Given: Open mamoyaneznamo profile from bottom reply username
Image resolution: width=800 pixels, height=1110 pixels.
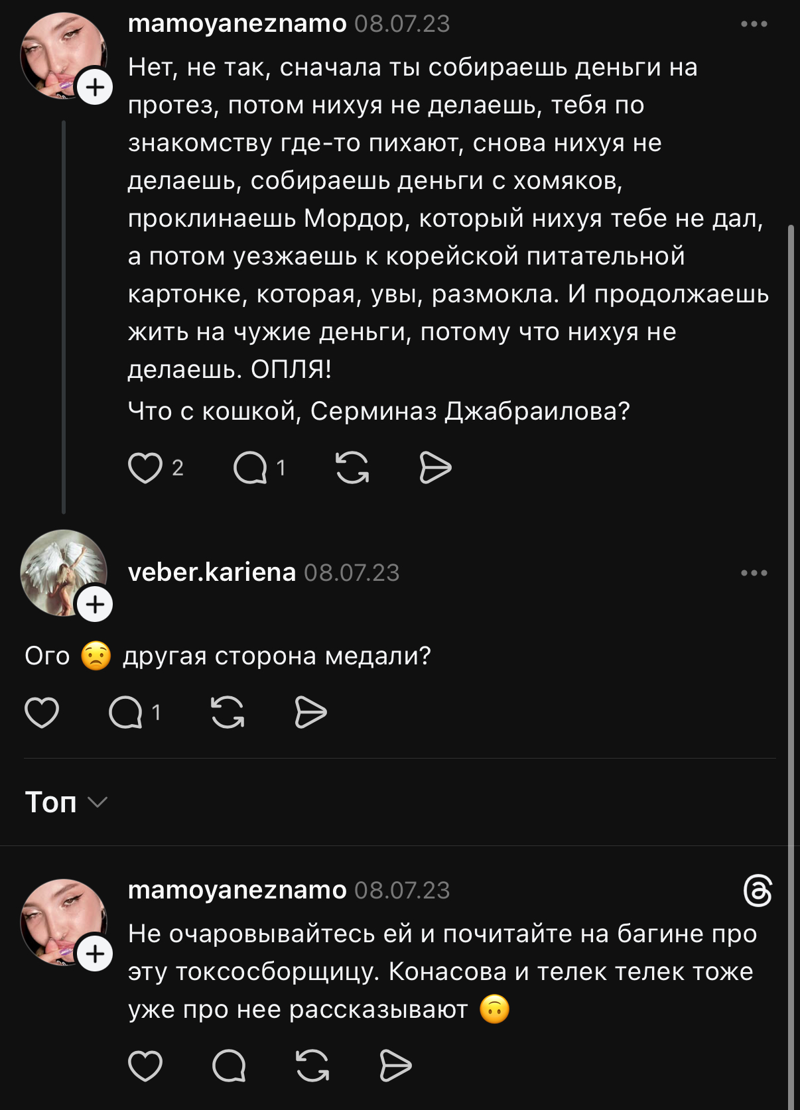Looking at the screenshot, I should [237, 890].
